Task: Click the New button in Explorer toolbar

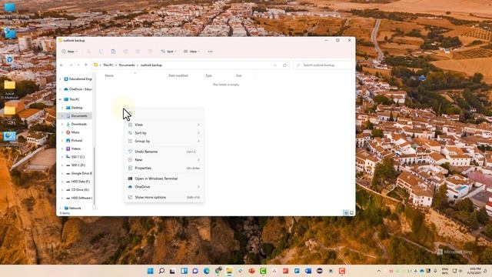Action: click(69, 52)
